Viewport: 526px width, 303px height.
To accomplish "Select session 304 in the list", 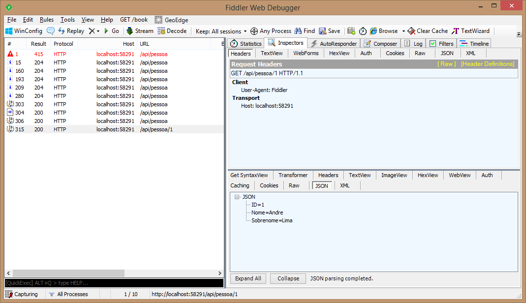I will pyautogui.click(x=114, y=113).
